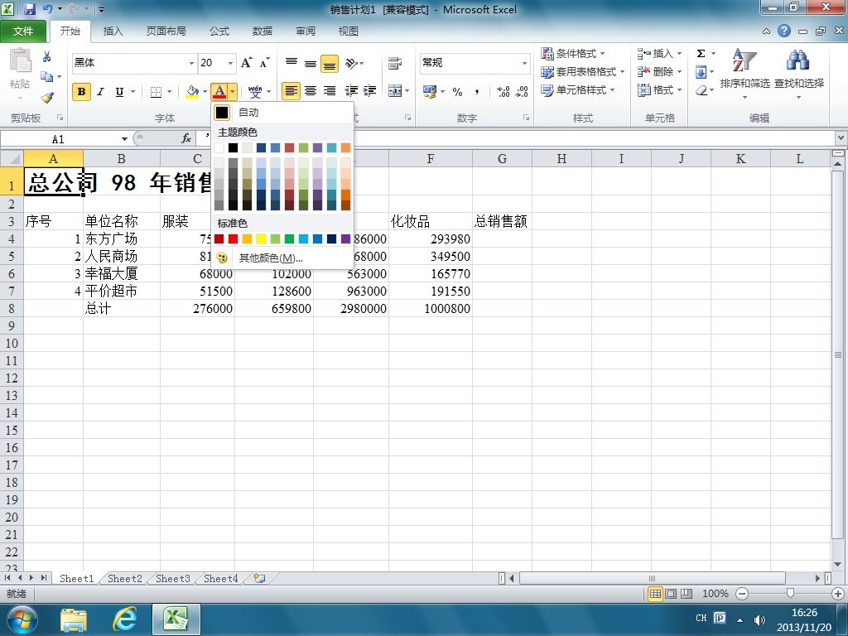Click the insert new worksheet tab icon
Image resolution: width=848 pixels, height=636 pixels.
[259, 578]
